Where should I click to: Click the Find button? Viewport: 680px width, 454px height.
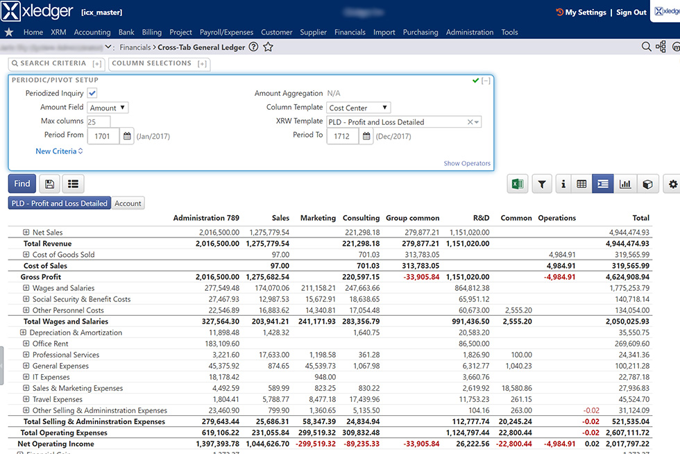[21, 183]
